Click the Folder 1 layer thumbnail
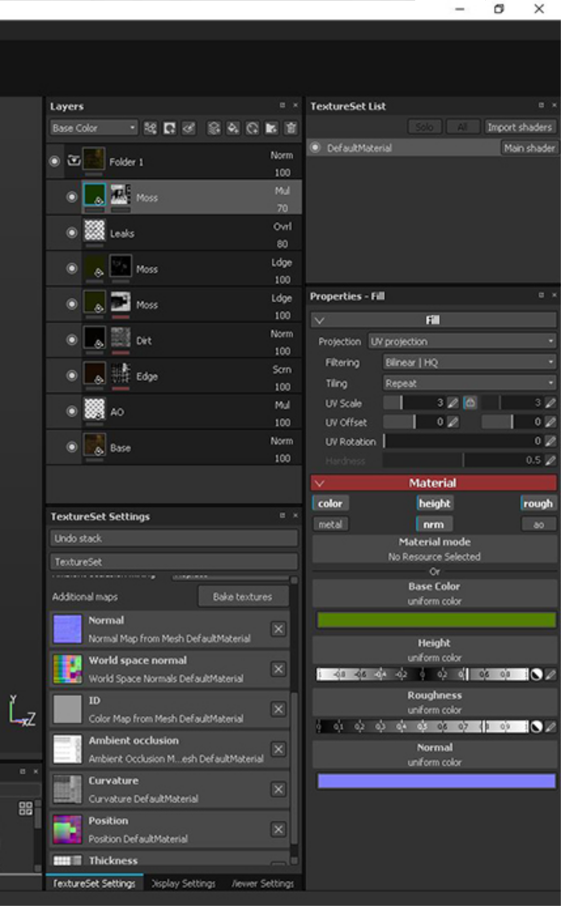 point(94,159)
